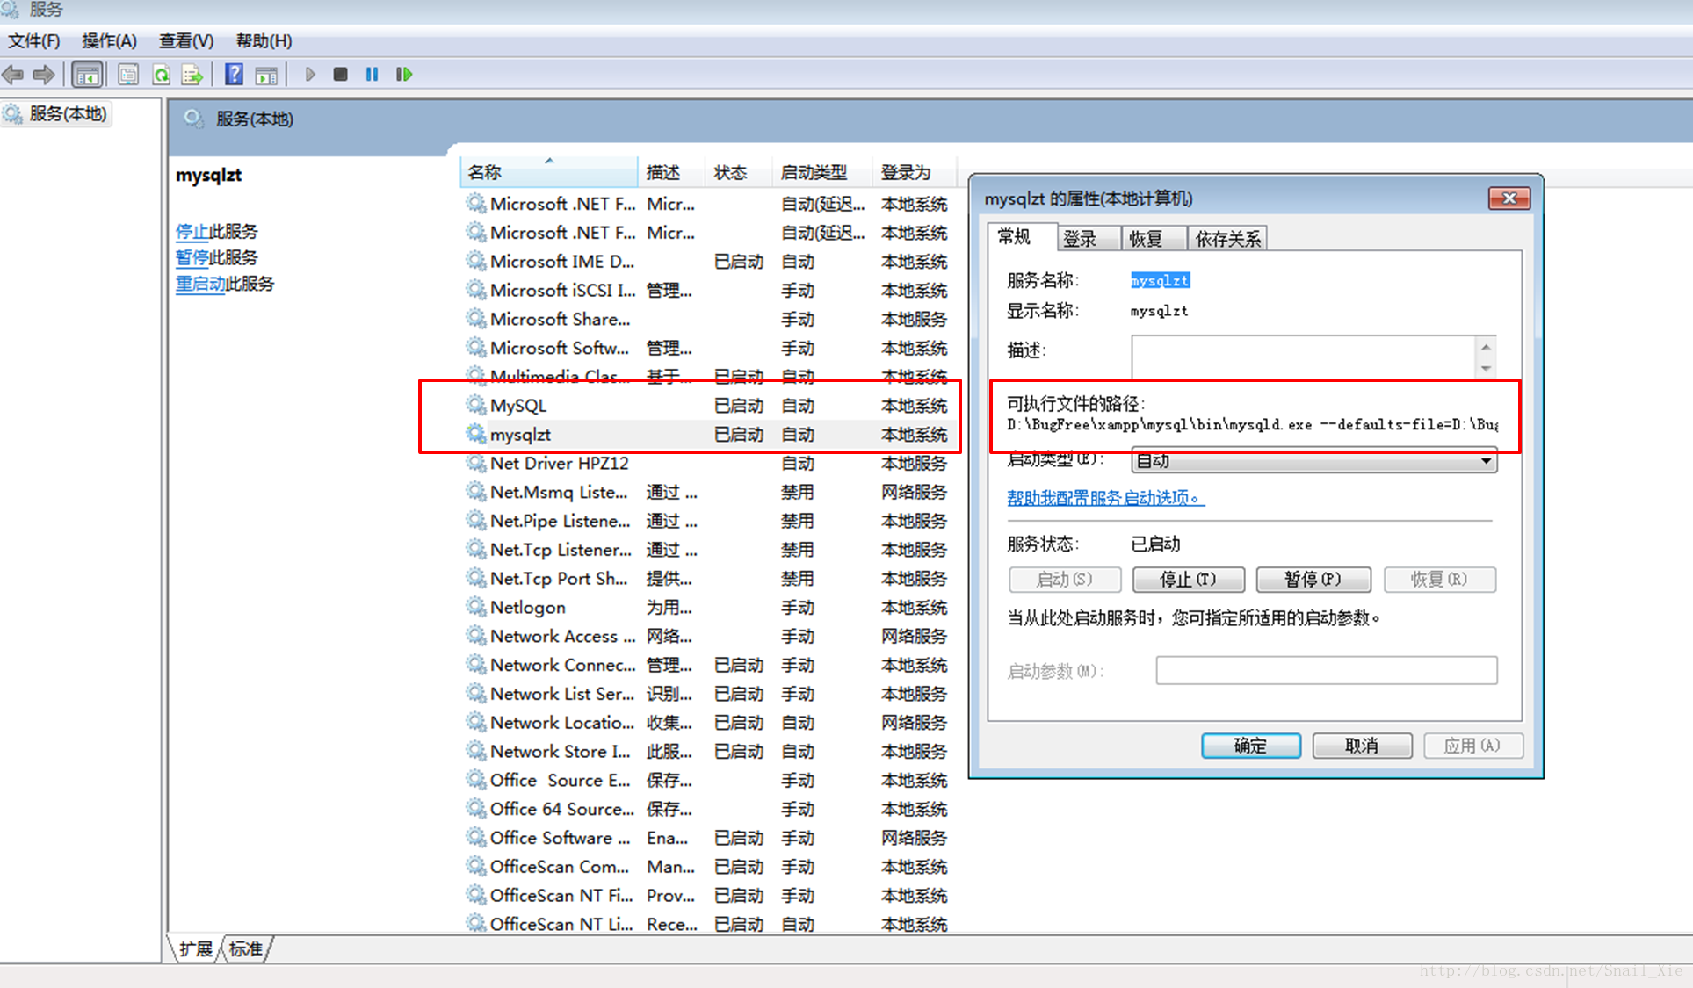Switch to the 恢复 tab in properties dialog

click(1154, 239)
